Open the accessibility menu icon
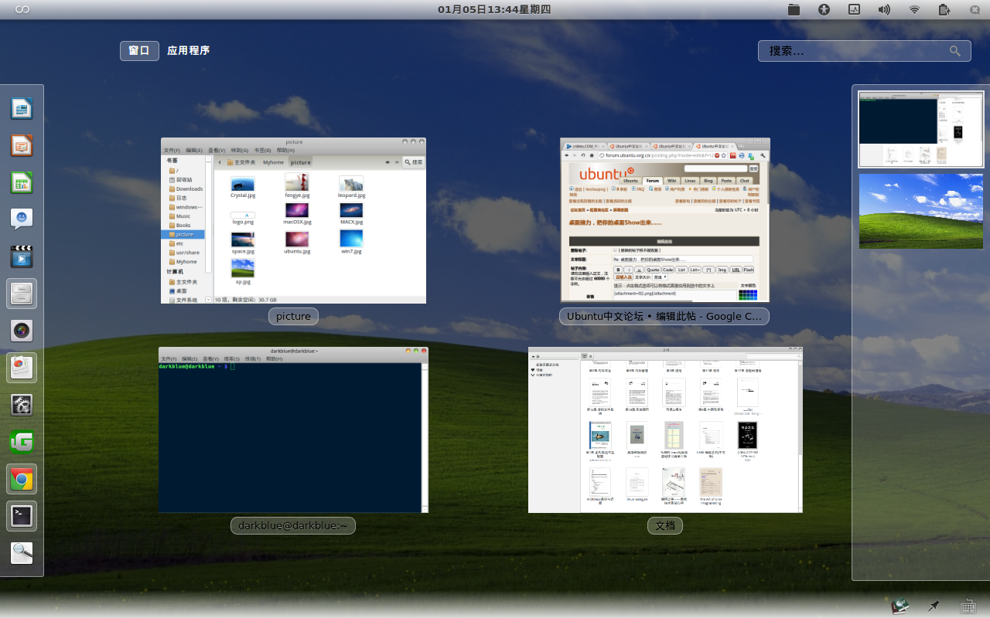Viewport: 990px width, 618px height. (x=824, y=9)
